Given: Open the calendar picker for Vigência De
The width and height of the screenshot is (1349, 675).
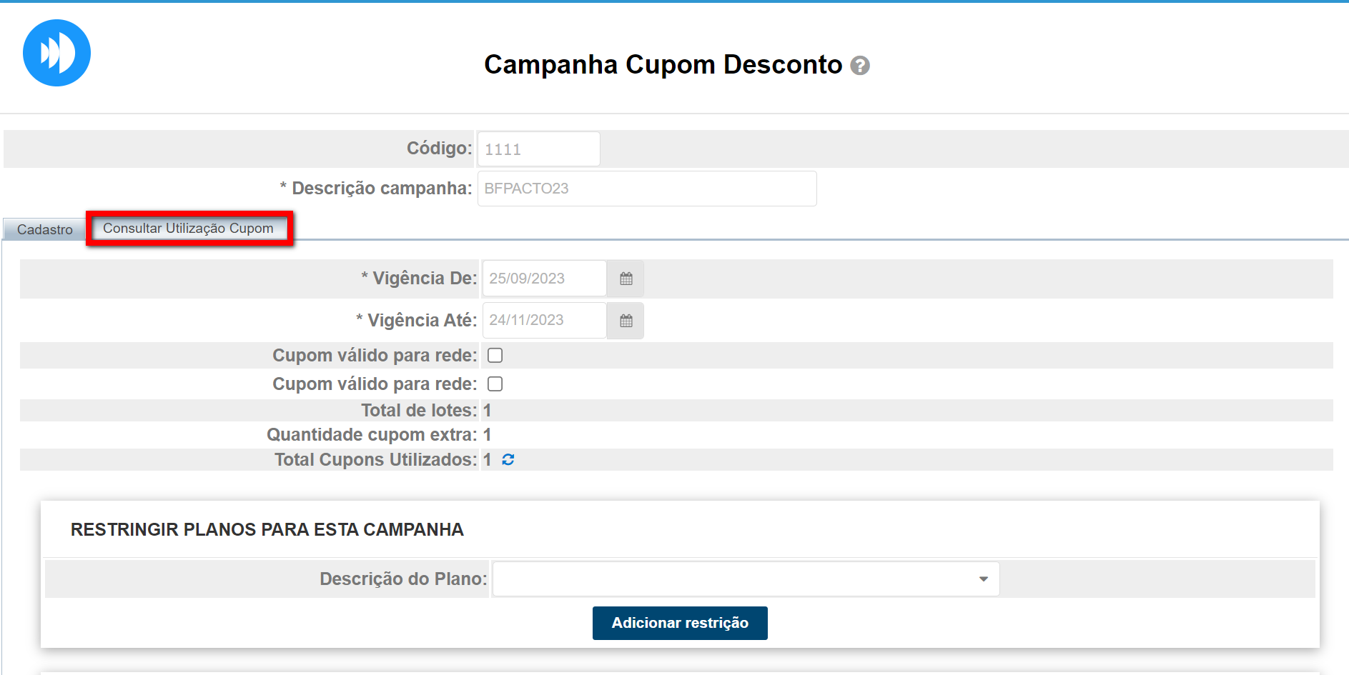Looking at the screenshot, I should tap(626, 279).
